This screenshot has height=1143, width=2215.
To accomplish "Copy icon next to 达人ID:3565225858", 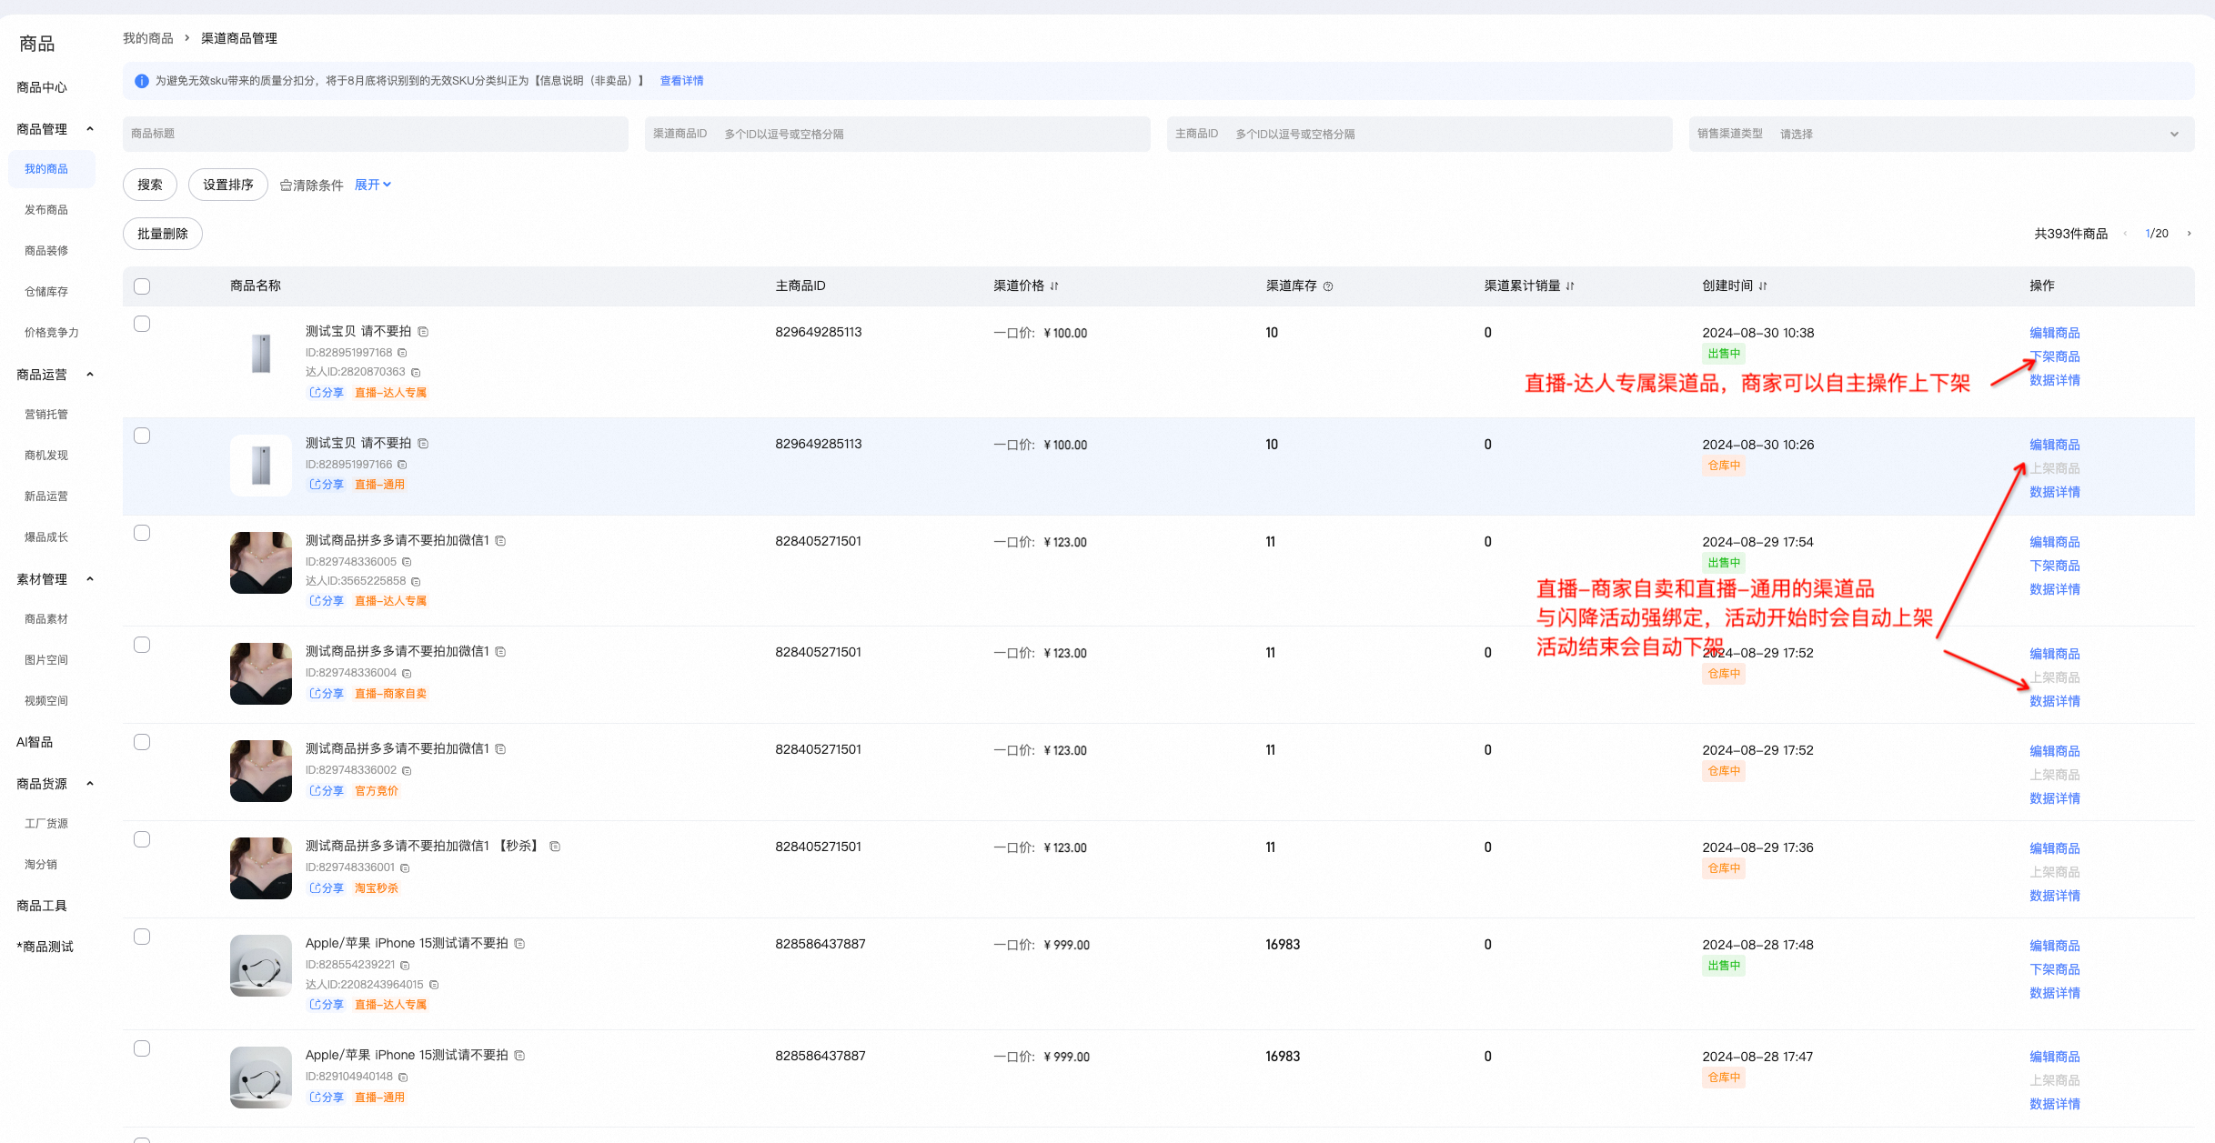I will point(416,581).
